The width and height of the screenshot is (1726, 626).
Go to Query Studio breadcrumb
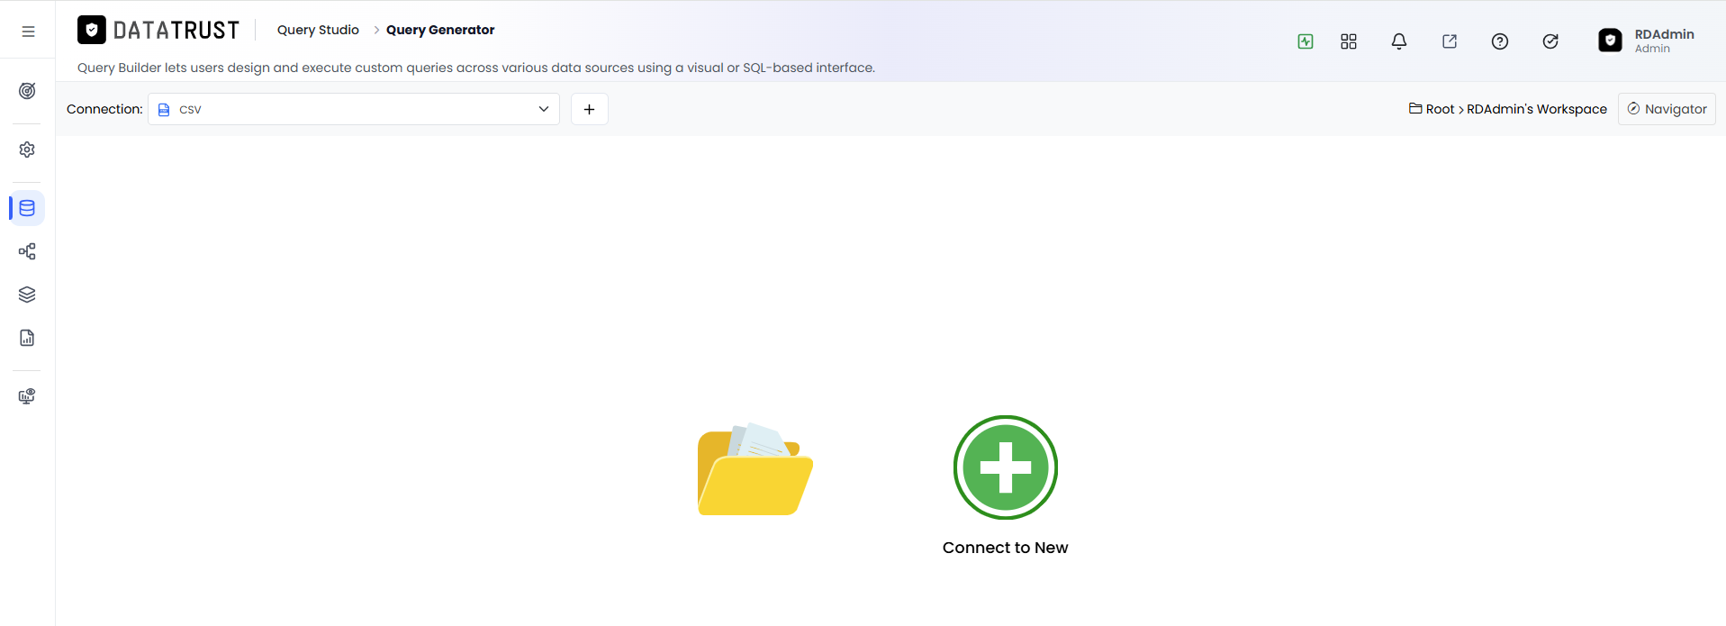(318, 30)
